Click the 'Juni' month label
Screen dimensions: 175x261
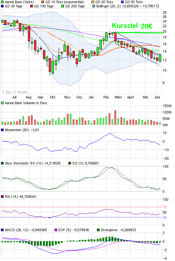pyautogui.click(x=157, y=97)
